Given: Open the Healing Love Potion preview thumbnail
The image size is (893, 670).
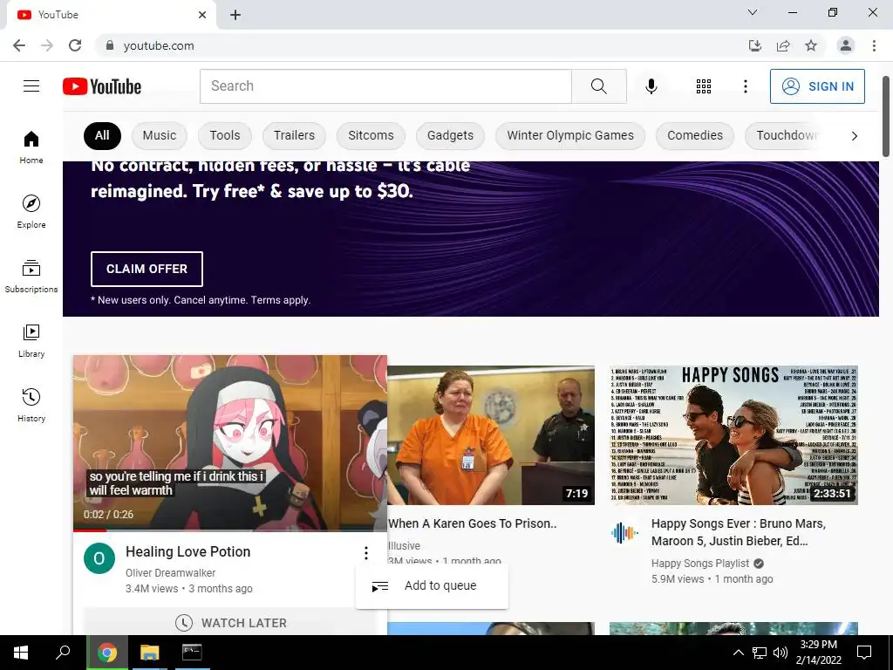Looking at the screenshot, I should tap(230, 442).
